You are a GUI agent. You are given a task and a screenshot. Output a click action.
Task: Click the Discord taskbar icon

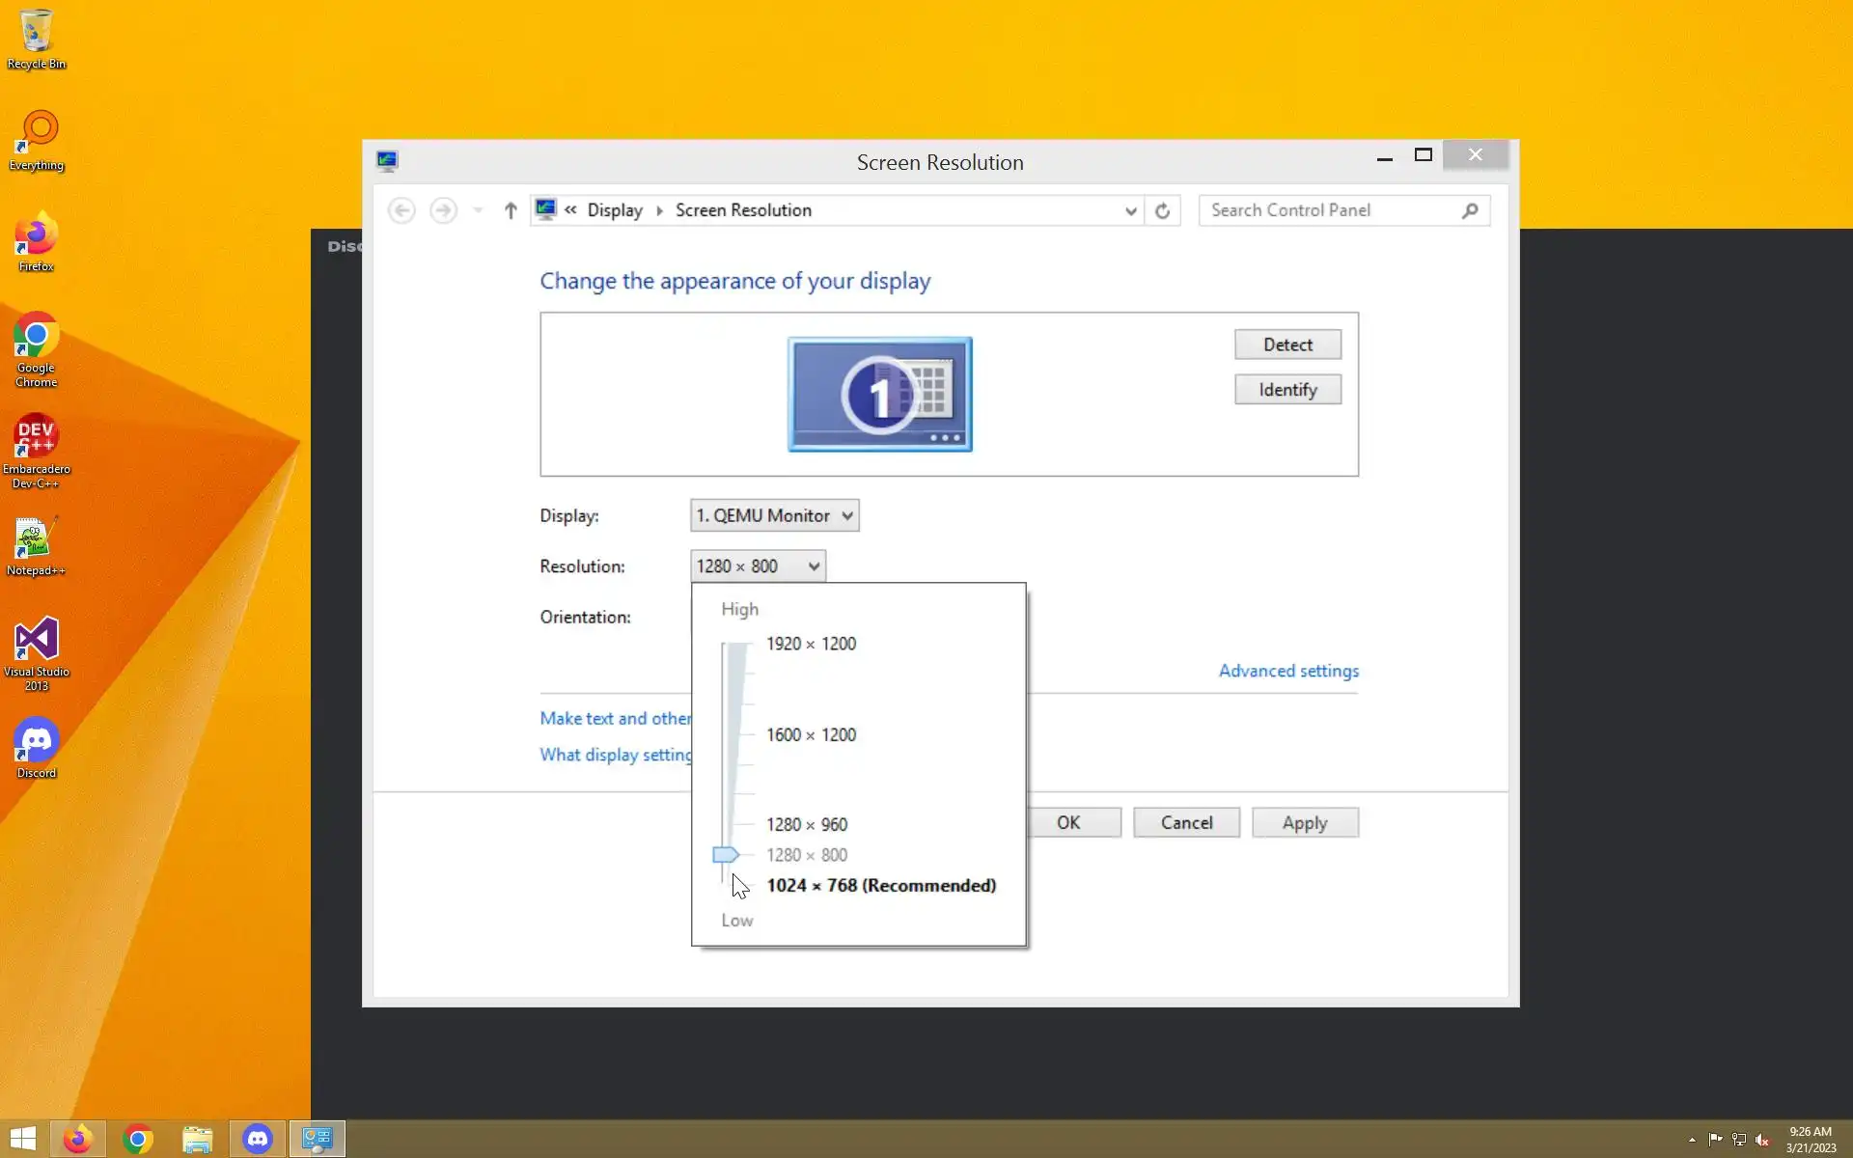tap(257, 1139)
